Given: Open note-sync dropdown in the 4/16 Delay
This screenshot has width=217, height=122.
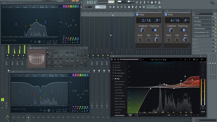Looking at the screenshot, I should (x=186, y=20).
